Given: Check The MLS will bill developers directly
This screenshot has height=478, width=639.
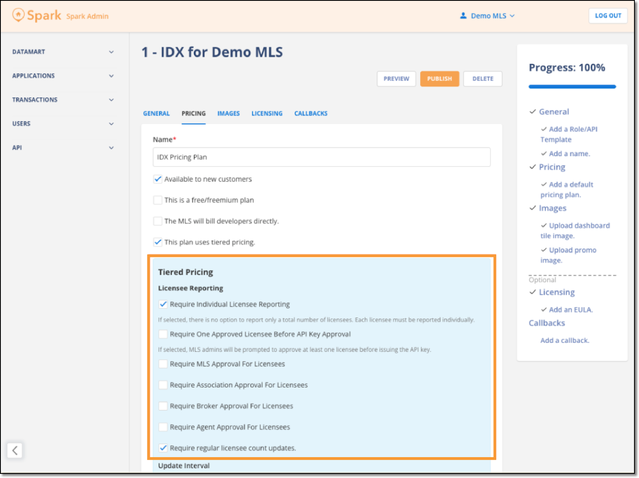Looking at the screenshot, I should coord(158,221).
